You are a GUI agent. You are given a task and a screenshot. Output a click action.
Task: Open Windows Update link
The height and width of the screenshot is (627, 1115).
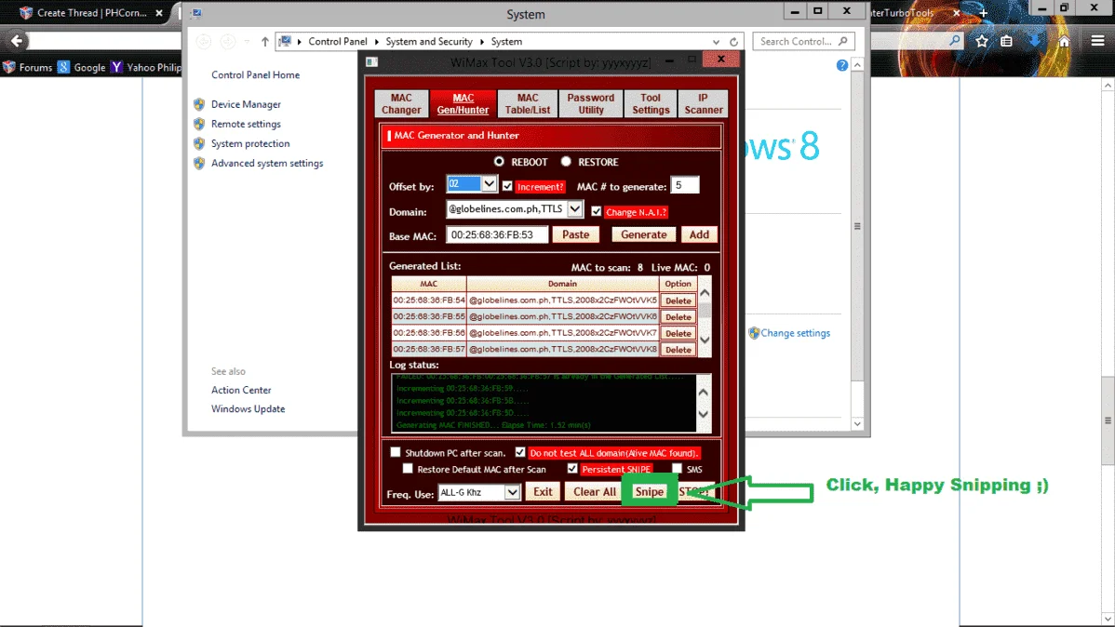[x=249, y=409]
